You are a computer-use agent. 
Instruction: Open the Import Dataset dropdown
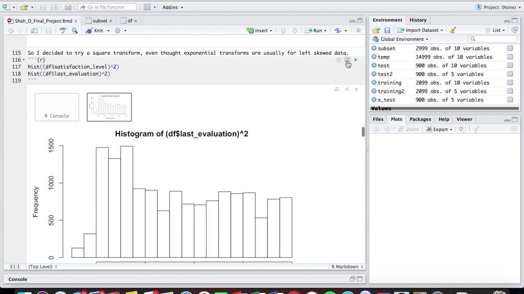coord(420,30)
